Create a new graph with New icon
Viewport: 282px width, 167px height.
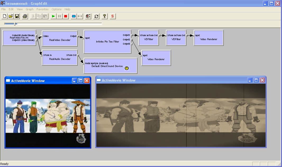pyautogui.click(x=4, y=16)
